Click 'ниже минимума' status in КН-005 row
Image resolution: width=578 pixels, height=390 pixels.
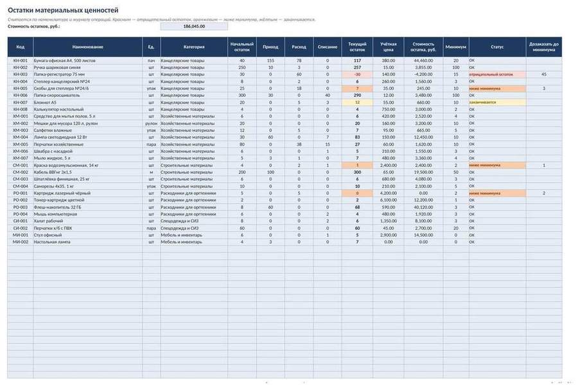coord(497,89)
